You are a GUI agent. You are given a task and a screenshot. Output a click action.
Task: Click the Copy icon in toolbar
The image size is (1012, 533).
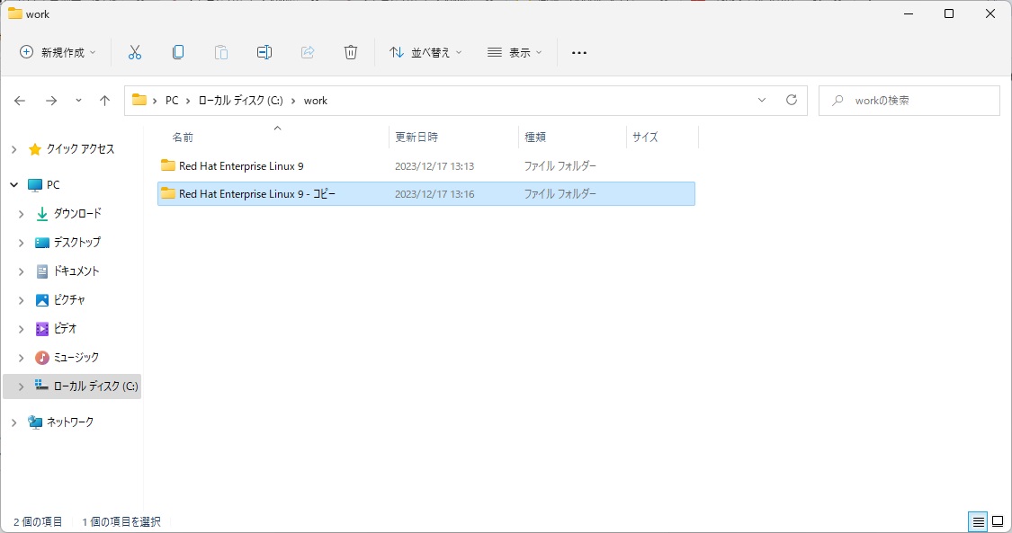point(178,52)
